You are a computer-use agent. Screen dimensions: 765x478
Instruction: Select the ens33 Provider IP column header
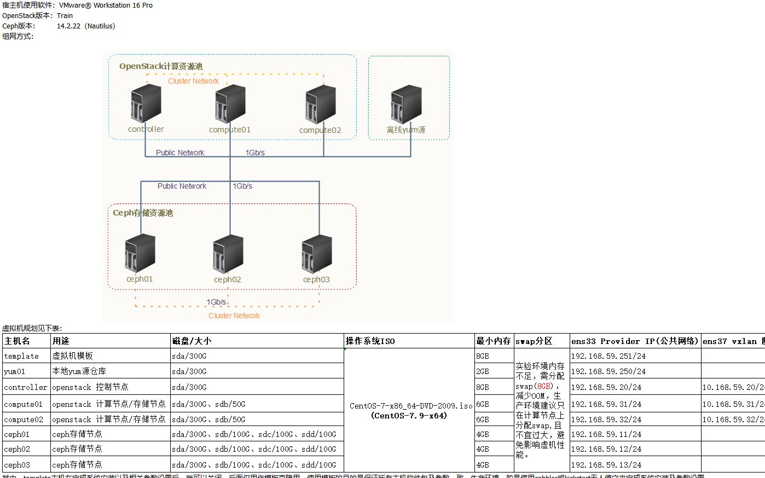(x=635, y=341)
